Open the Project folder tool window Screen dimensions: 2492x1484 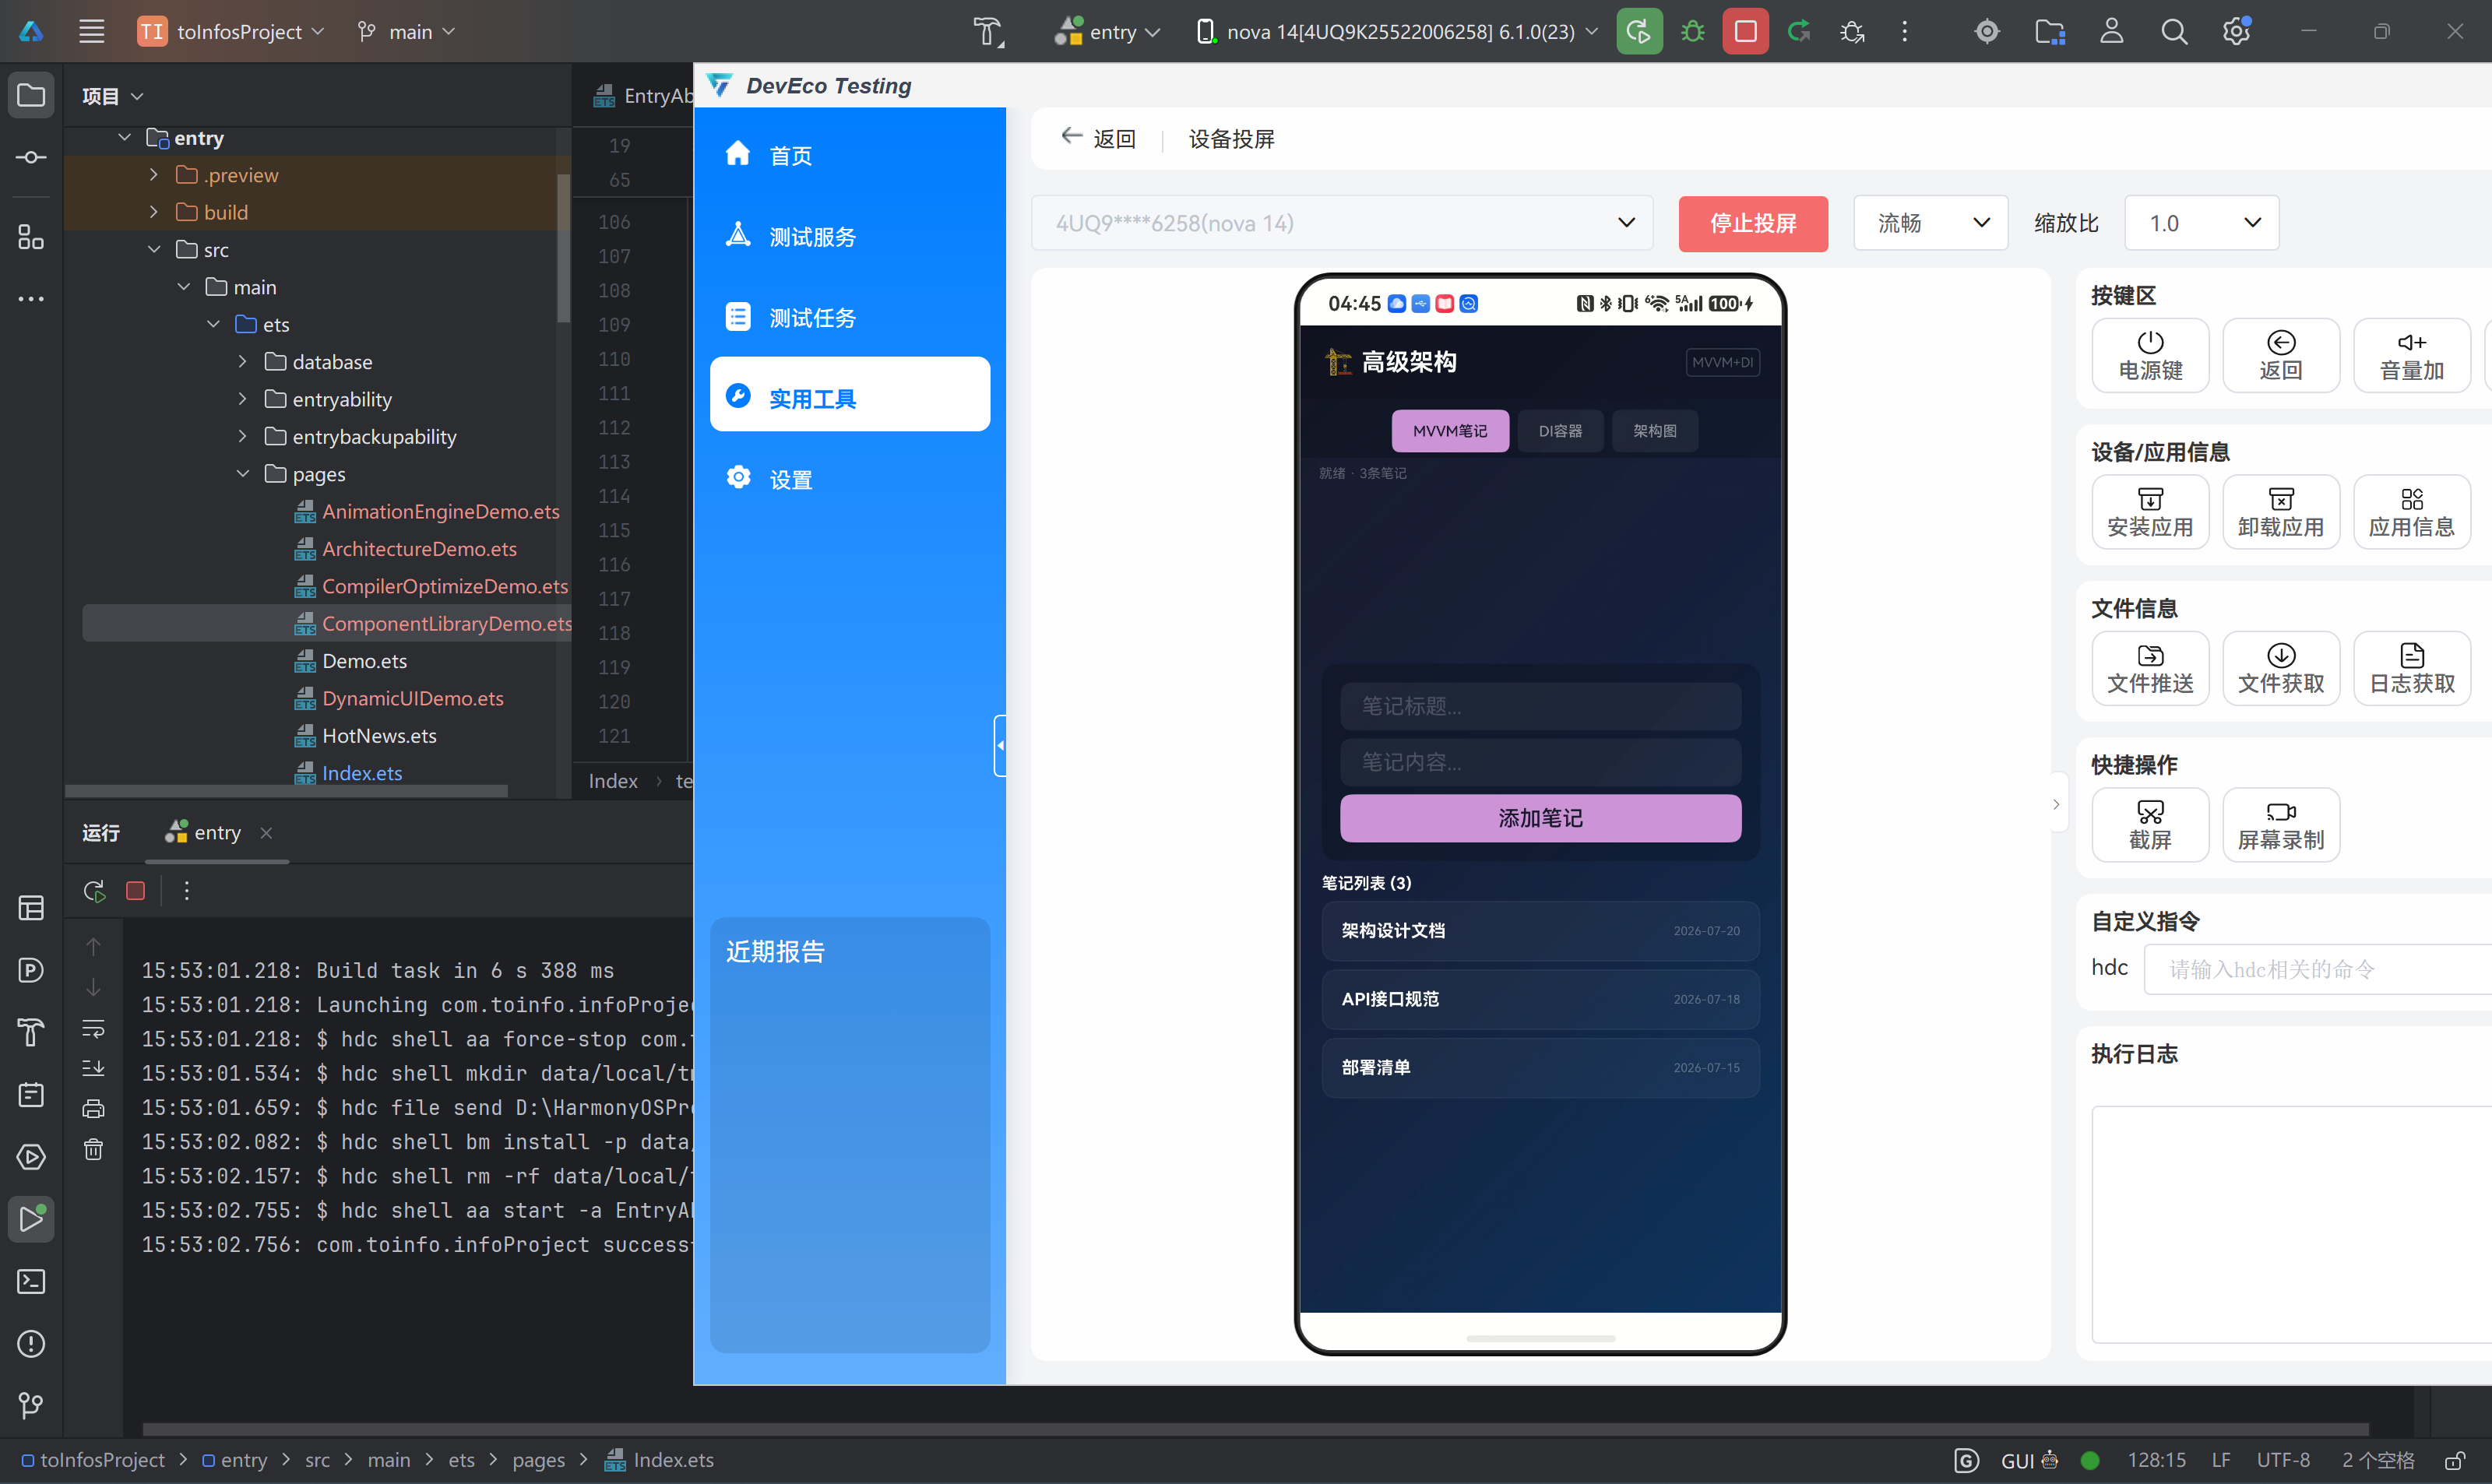[x=31, y=95]
